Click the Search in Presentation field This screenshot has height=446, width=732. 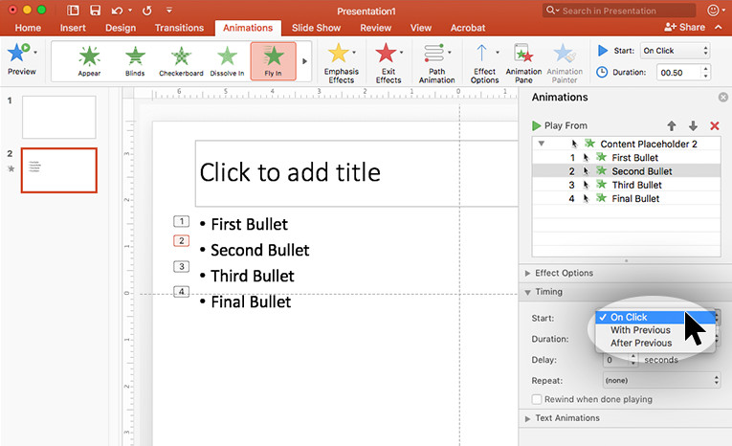[x=619, y=11]
